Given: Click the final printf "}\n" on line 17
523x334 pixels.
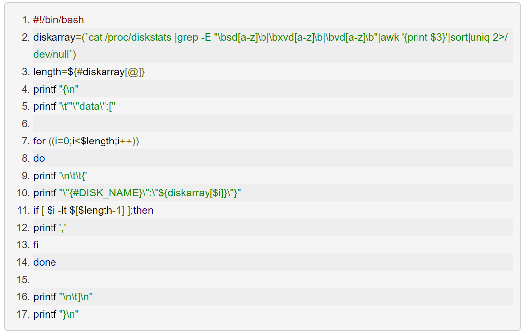Looking at the screenshot, I should (56, 315).
